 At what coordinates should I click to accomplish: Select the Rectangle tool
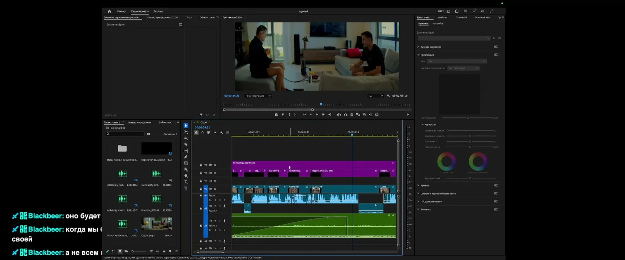pyautogui.click(x=186, y=163)
